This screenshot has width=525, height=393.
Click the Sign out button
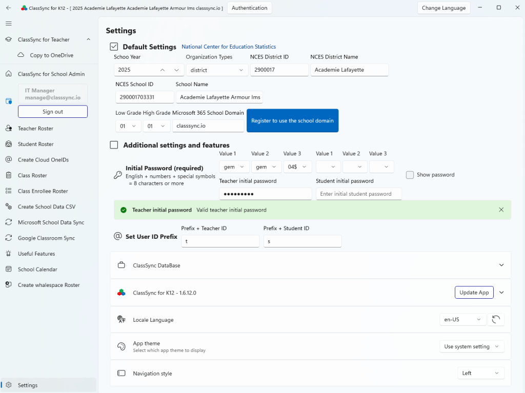click(53, 112)
